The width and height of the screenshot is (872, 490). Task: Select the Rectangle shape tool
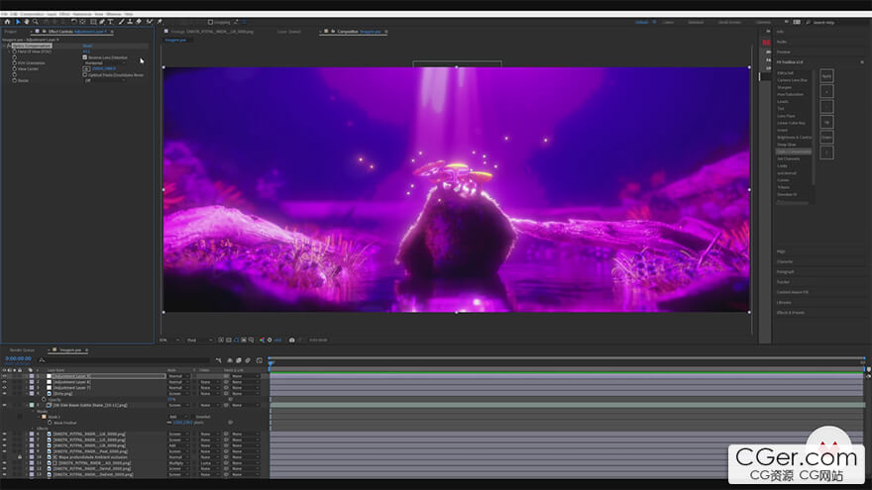click(93, 22)
